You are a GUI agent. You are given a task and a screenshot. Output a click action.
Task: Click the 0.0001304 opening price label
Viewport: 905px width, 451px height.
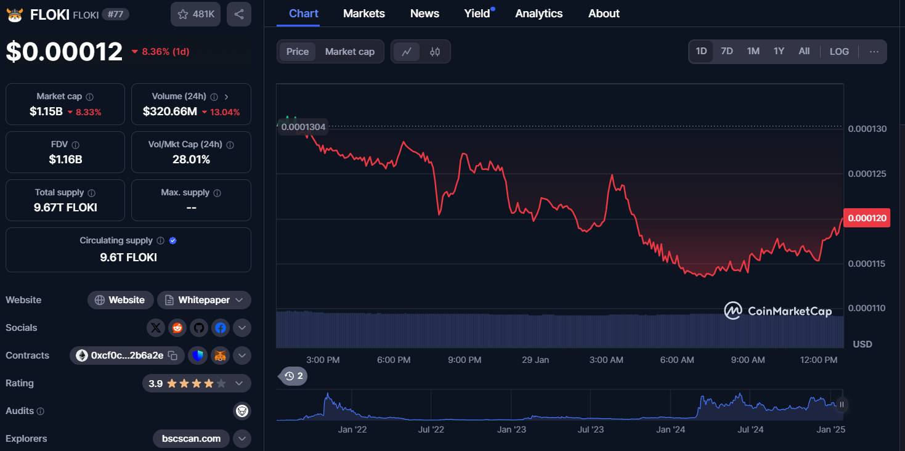tap(303, 128)
